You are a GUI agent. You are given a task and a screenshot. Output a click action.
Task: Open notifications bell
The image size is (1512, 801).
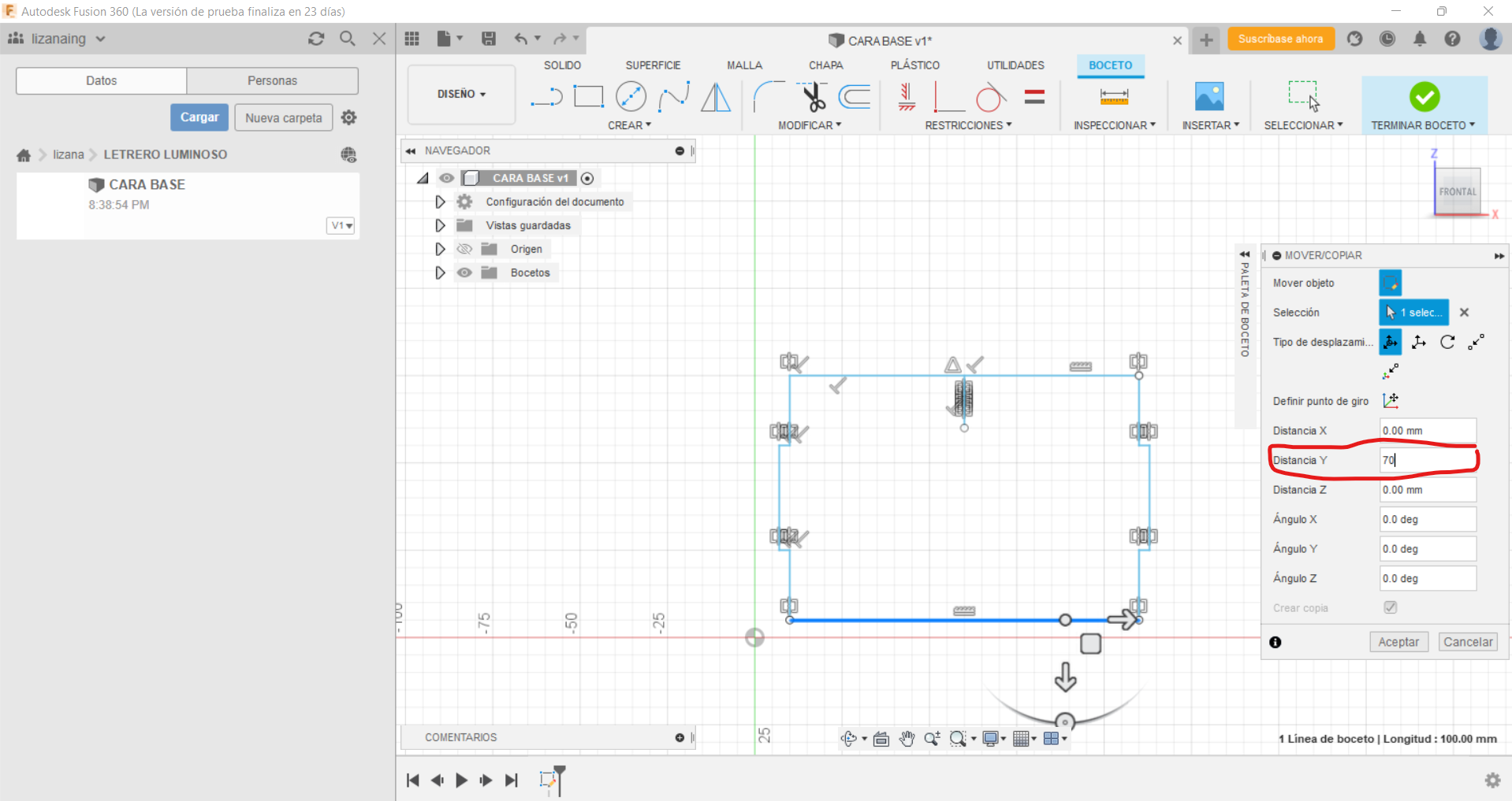(1420, 39)
